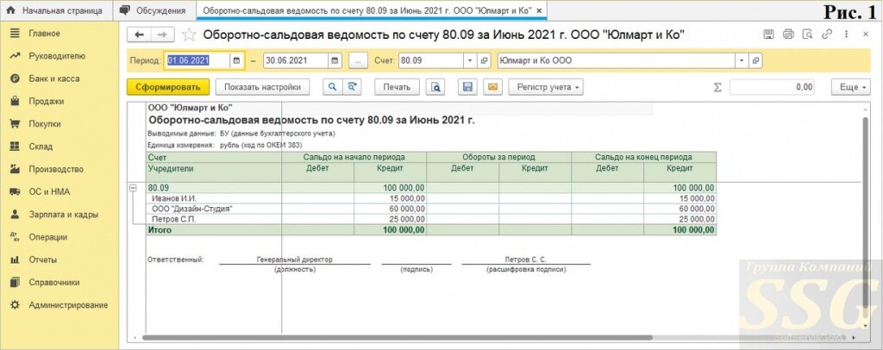Click the magnifier find icon
The width and height of the screenshot is (883, 350).
pos(332,87)
